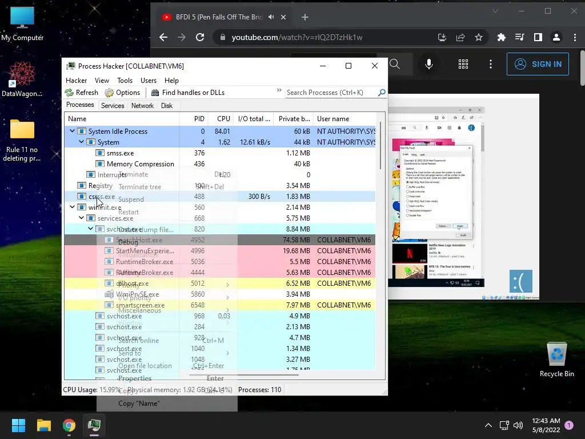Open the Hacker menu
This screenshot has height=439, width=585.
[76, 80]
